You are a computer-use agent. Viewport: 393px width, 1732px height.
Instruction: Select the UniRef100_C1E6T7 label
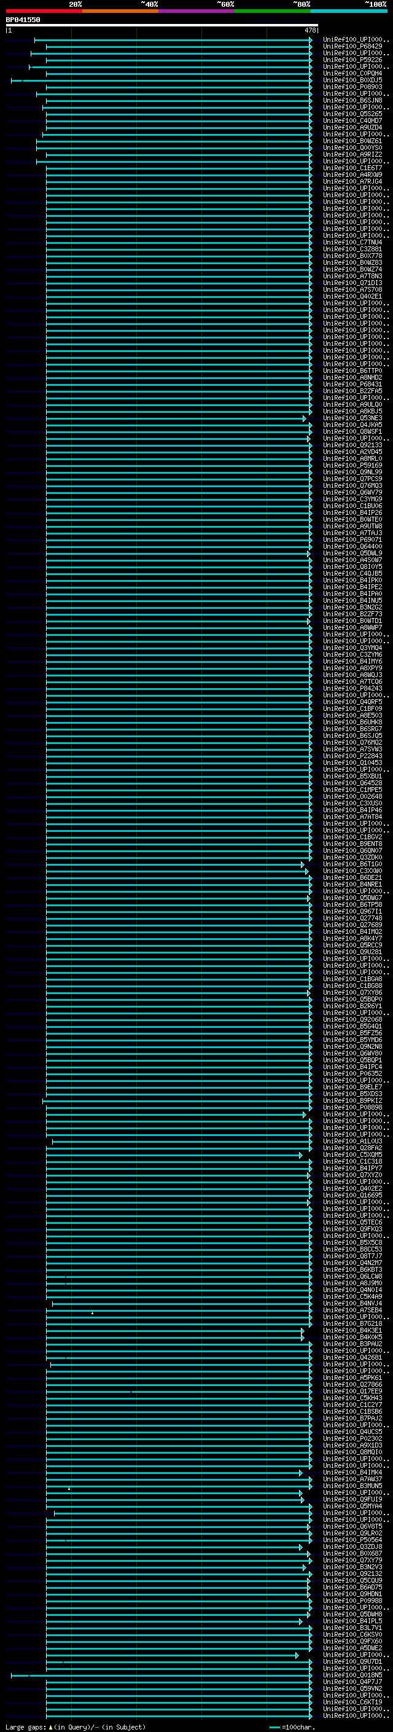(x=352, y=168)
